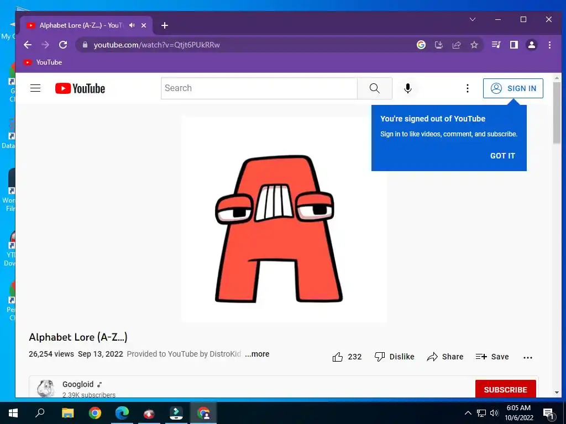Click the taskbar clock showing 6:05 AM
The height and width of the screenshot is (424, 566).
point(518,413)
